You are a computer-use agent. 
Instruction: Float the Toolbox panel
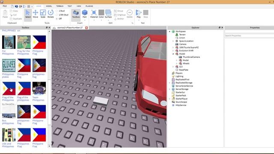[x=47, y=27]
